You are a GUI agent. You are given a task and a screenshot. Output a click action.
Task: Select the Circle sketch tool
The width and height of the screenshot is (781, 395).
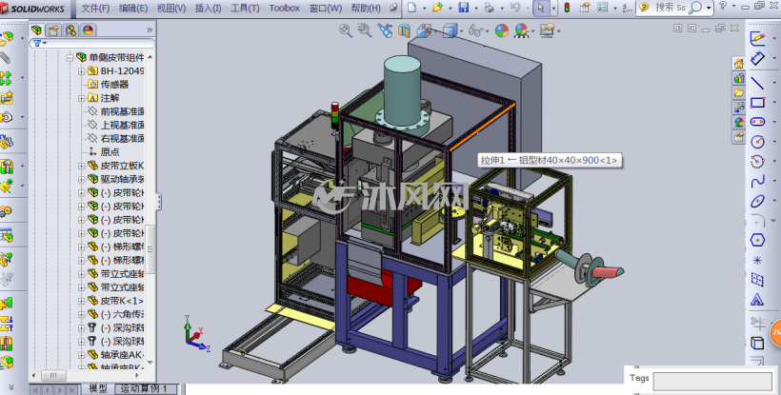pyautogui.click(x=757, y=142)
